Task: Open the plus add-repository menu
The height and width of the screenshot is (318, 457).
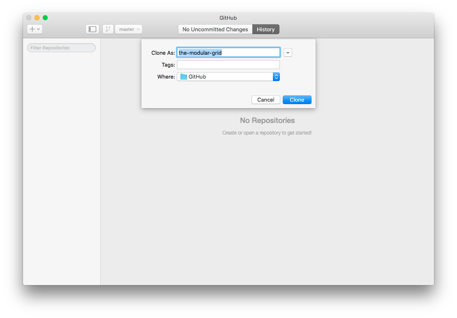Action: (x=35, y=29)
